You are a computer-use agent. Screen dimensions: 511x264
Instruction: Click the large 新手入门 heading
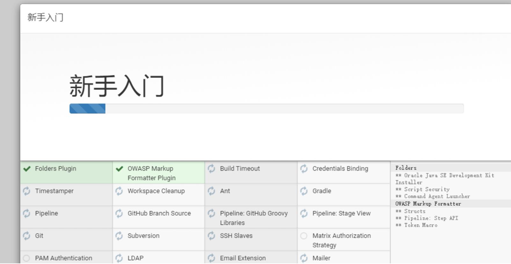coord(117,86)
